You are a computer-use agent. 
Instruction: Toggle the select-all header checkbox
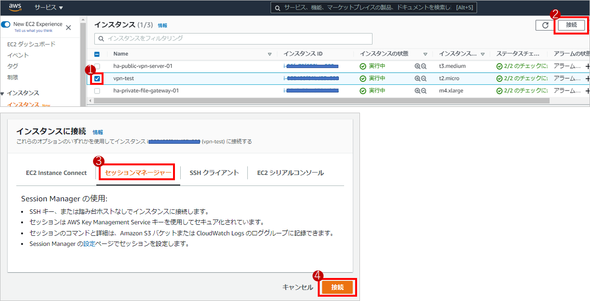tap(97, 54)
